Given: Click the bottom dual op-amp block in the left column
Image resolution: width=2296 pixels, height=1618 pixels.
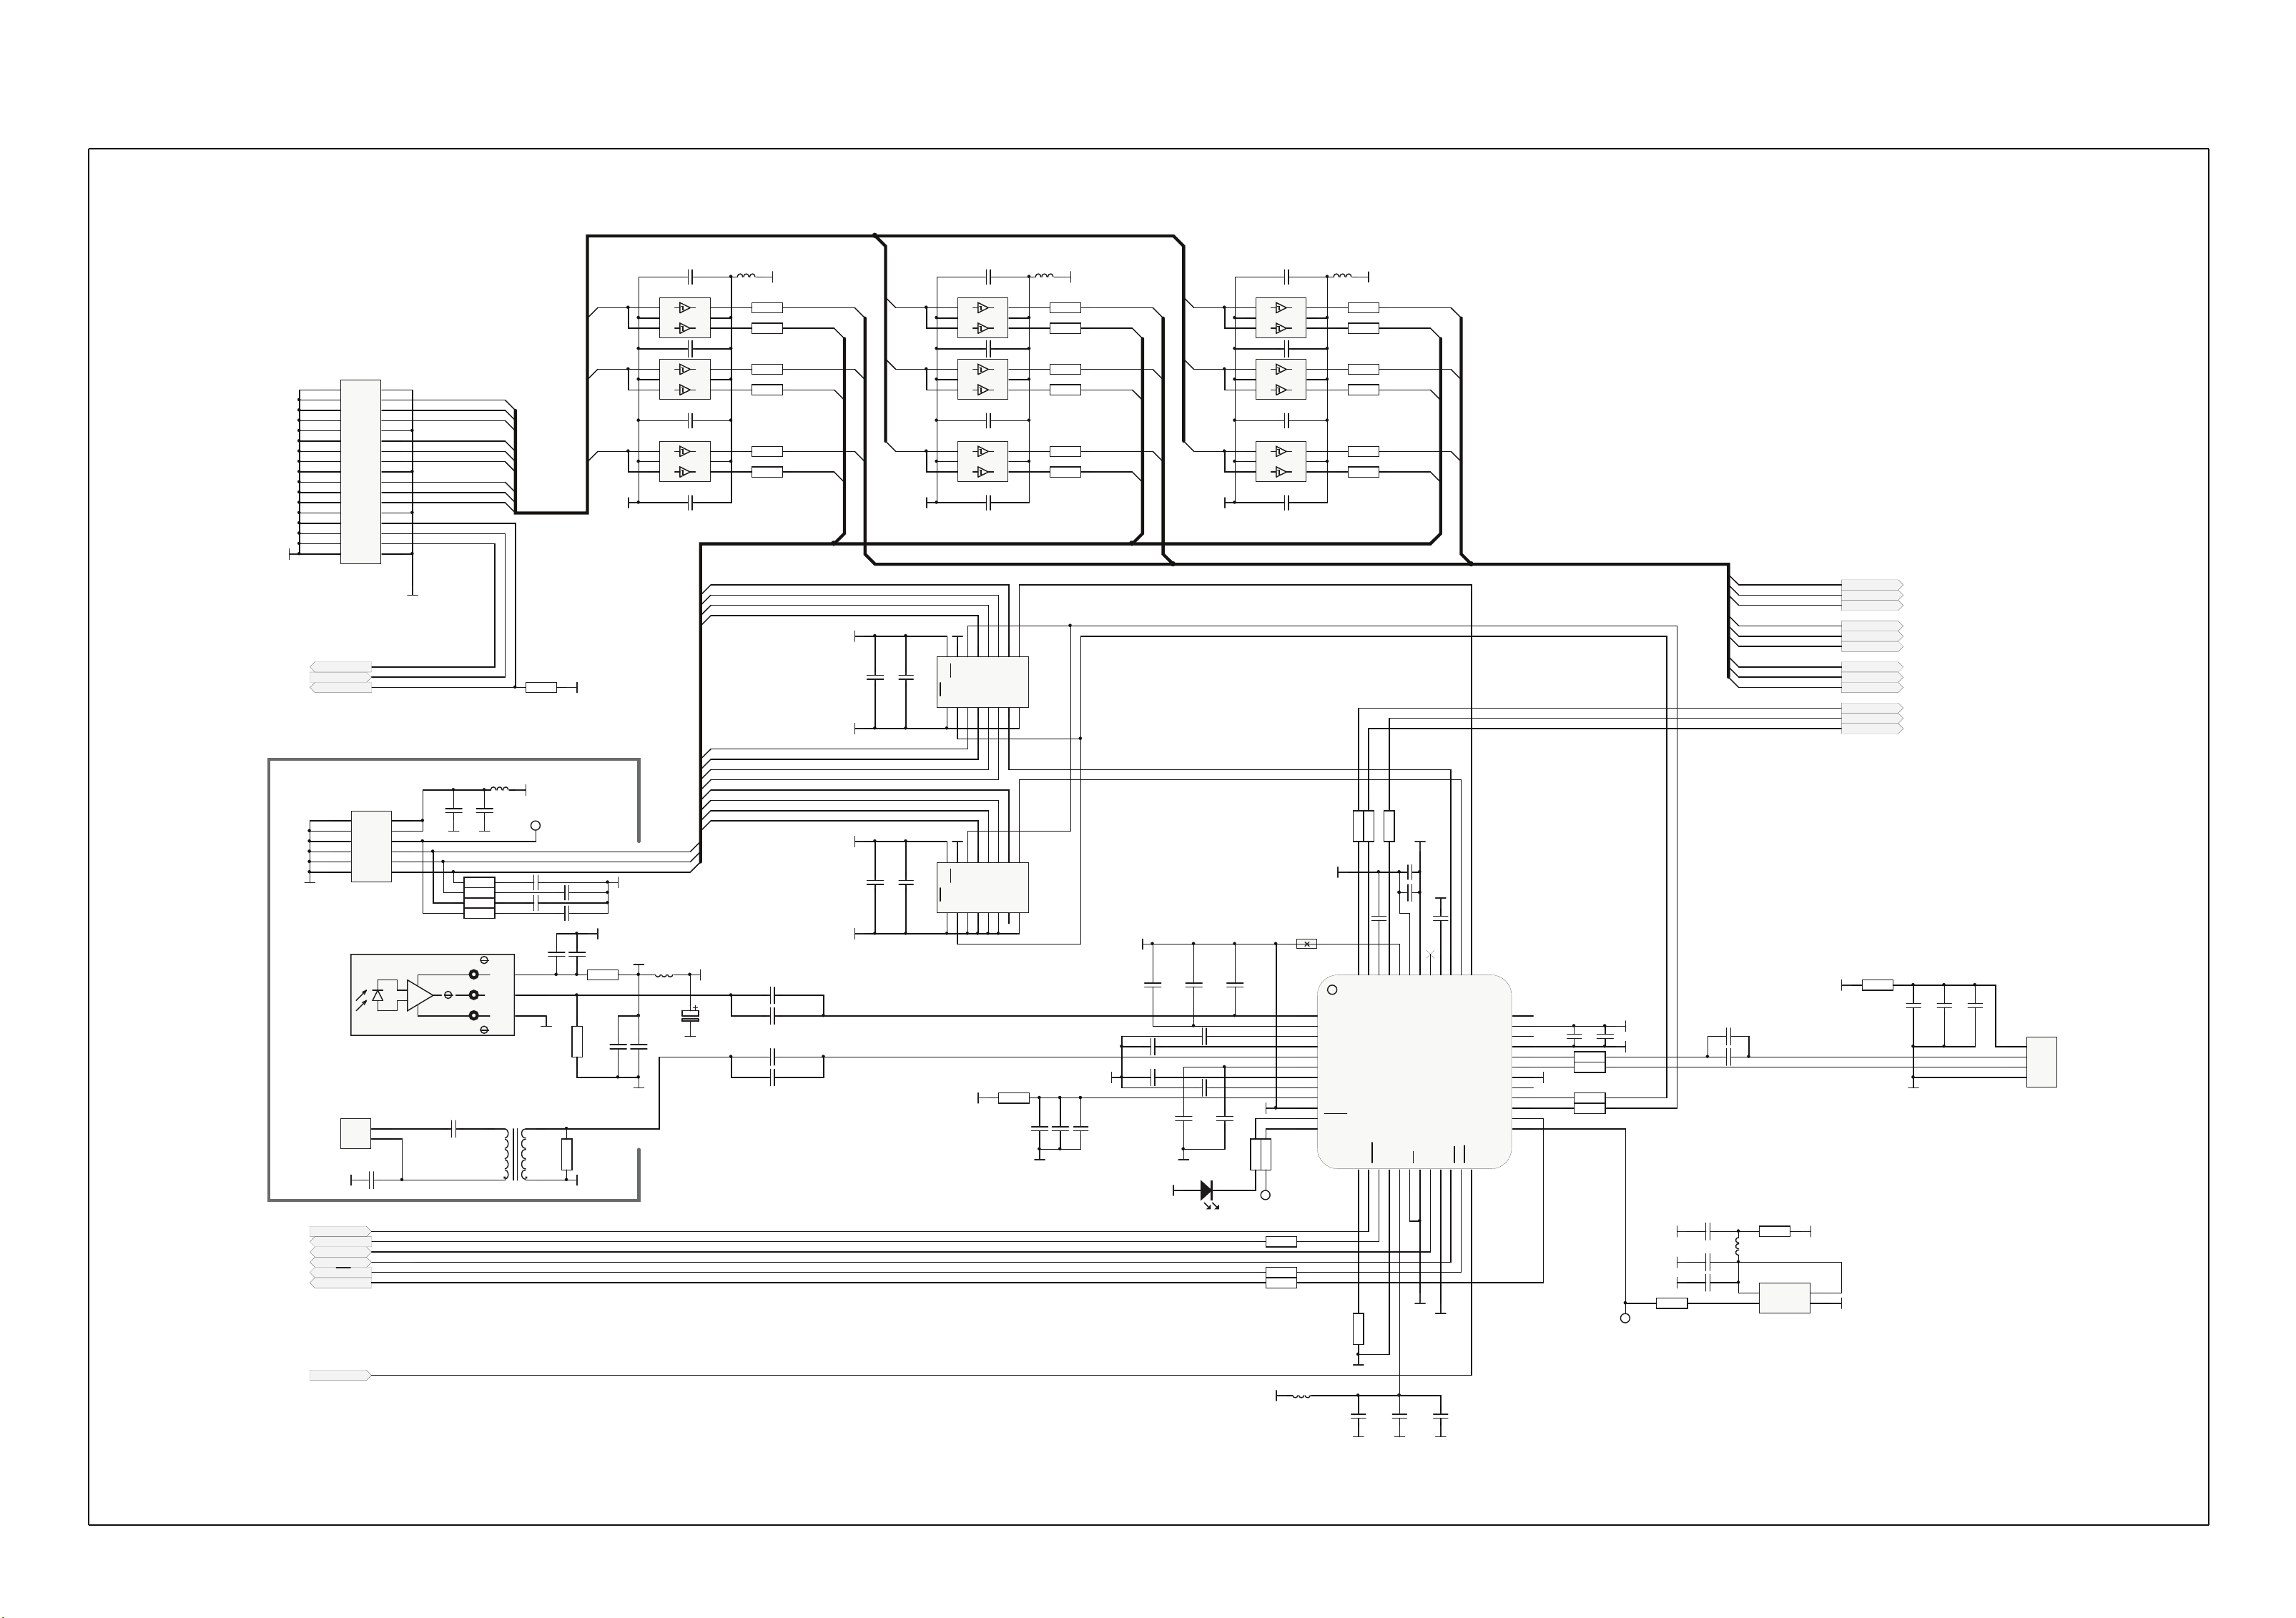Looking at the screenshot, I should coord(685,461).
